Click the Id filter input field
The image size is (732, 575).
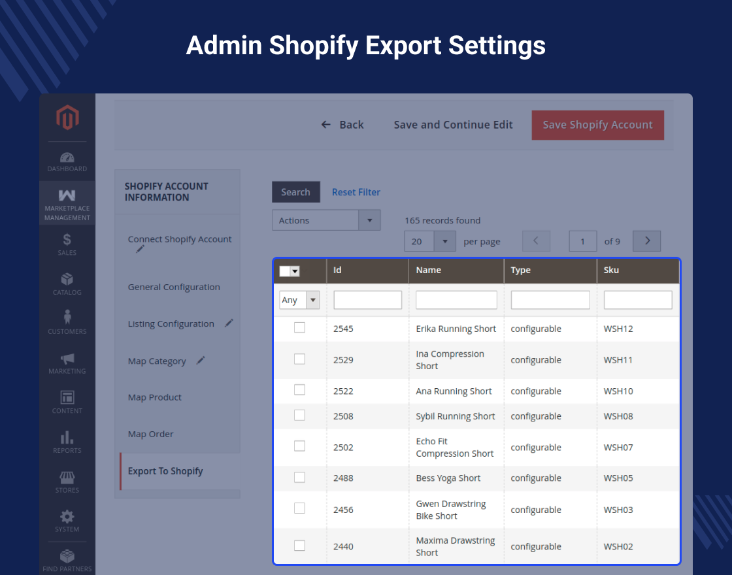(x=368, y=300)
